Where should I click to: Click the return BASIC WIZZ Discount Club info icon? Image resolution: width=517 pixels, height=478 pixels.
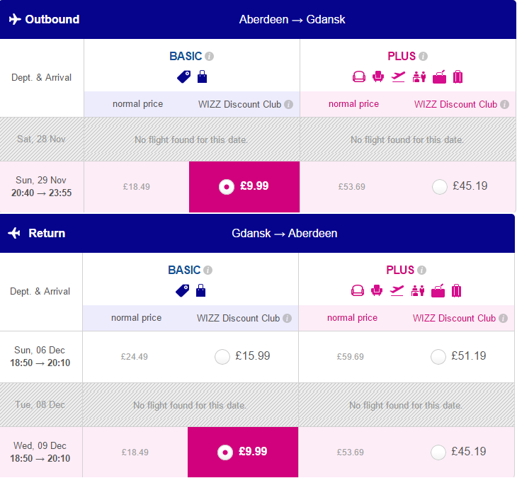click(288, 318)
